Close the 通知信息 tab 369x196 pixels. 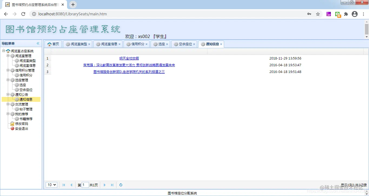pos(221,44)
